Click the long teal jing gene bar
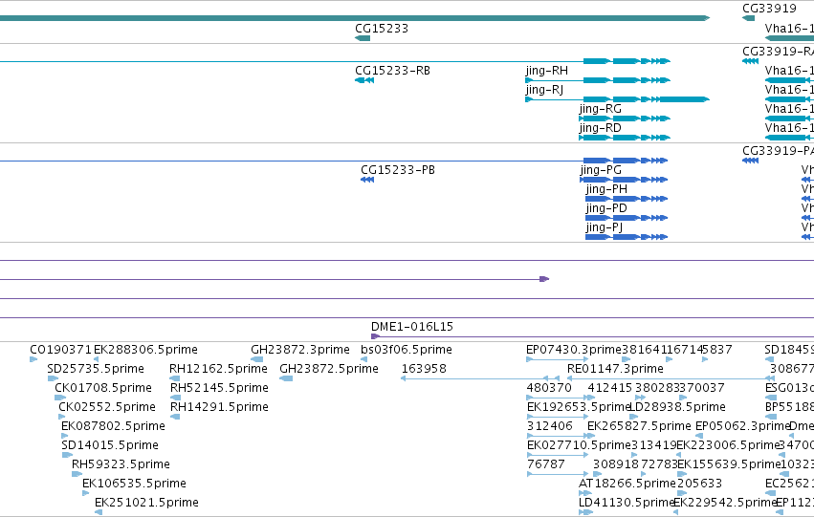The height and width of the screenshot is (517, 814). (x=355, y=18)
